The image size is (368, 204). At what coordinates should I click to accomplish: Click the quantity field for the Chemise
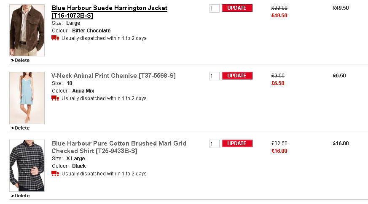(x=214, y=76)
